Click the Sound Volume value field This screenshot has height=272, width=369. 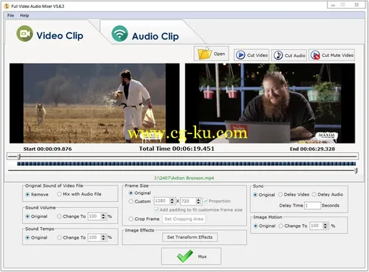click(94, 216)
